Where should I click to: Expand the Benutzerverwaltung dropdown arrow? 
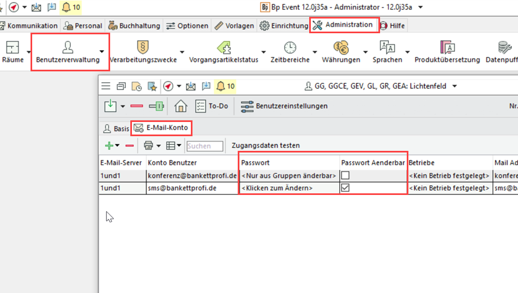tap(102, 52)
